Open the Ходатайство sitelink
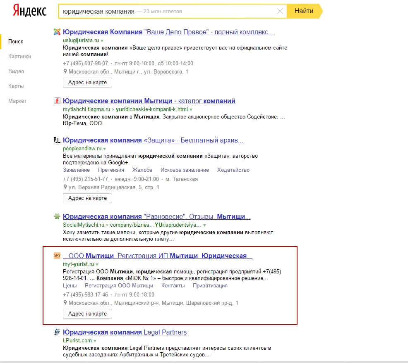Image resolution: width=408 pixels, height=363 pixels. point(233,170)
